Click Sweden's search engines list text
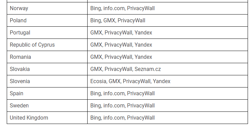This screenshot has width=251, height=126. coord(122,106)
